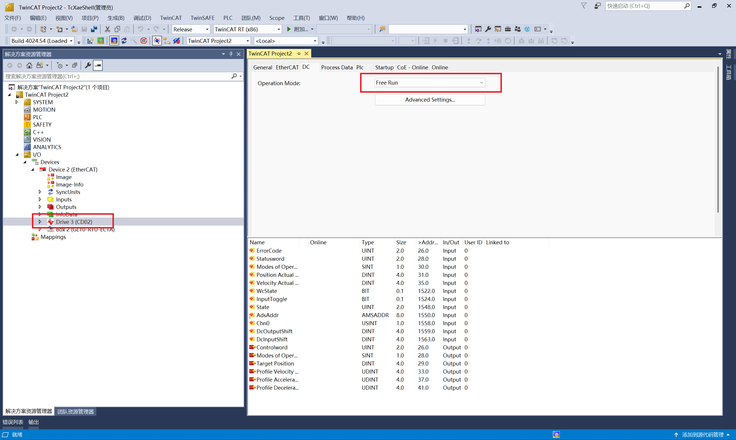Switch to the Process Data tab

click(337, 67)
